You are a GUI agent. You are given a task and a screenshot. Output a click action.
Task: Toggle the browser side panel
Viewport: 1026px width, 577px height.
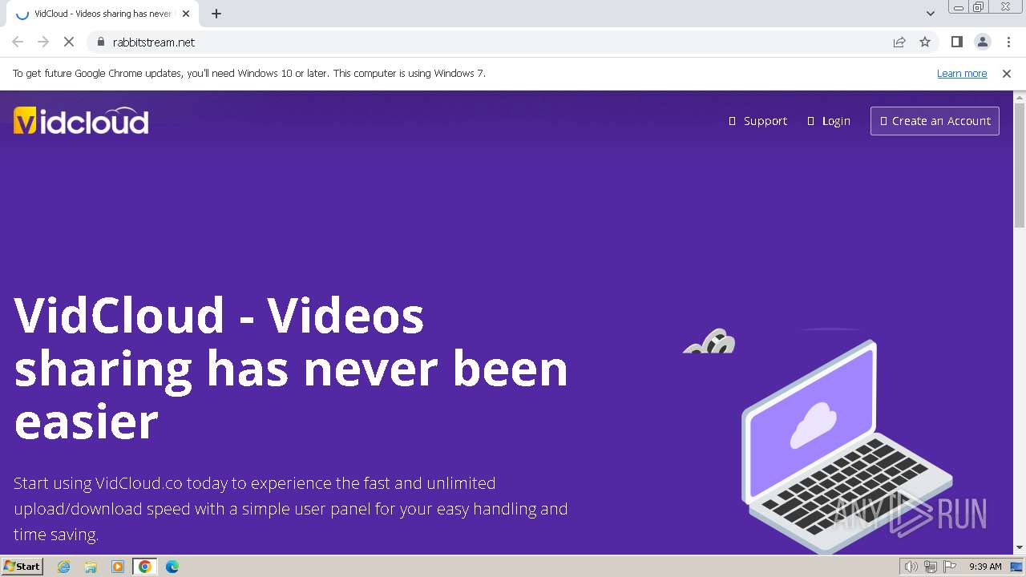click(956, 42)
